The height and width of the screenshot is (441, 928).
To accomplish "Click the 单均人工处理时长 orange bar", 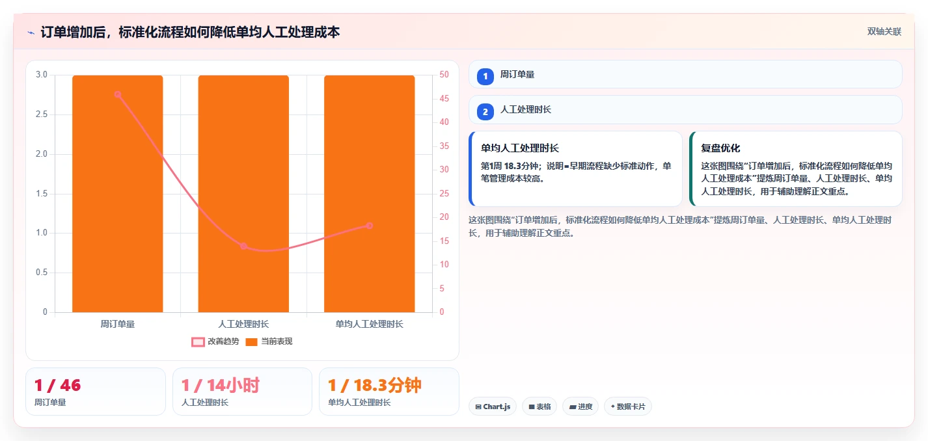I will [369, 194].
